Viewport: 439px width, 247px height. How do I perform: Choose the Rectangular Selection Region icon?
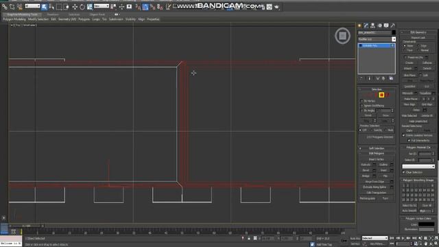click(x=59, y=6)
